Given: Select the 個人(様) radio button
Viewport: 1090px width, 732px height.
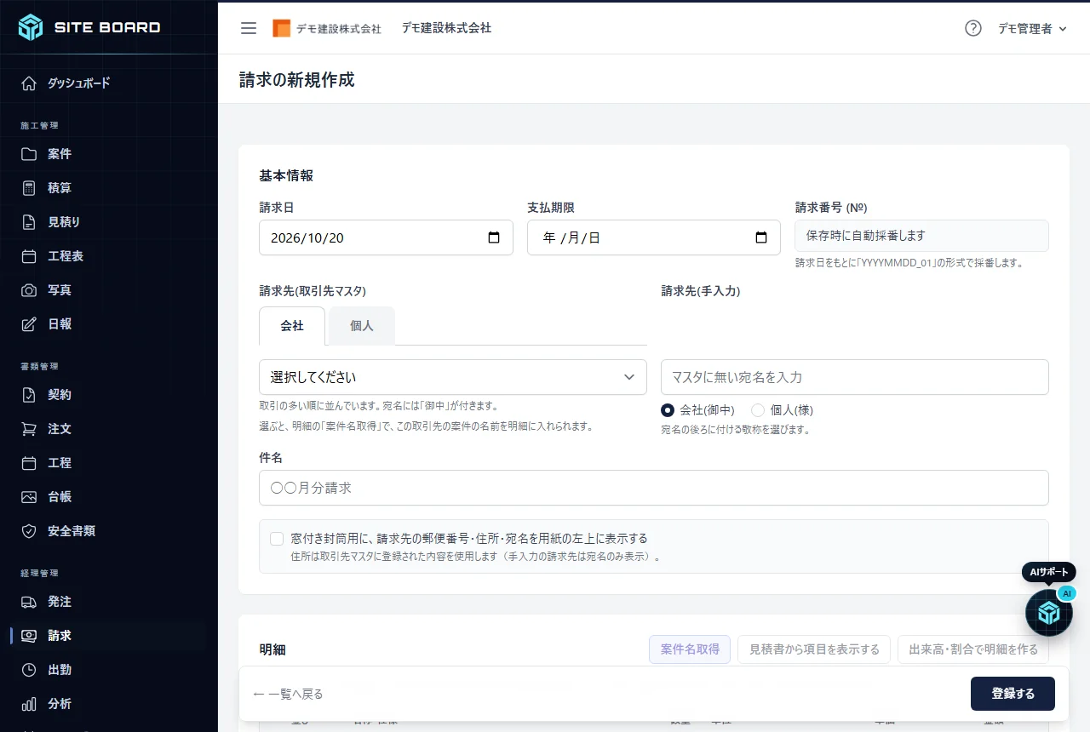Looking at the screenshot, I should click(x=758, y=410).
